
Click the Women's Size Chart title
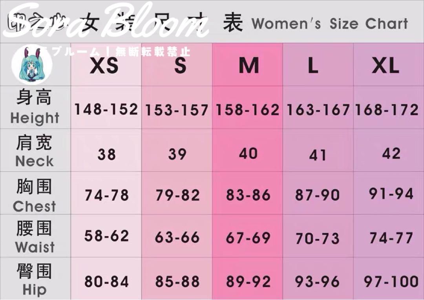(x=330, y=24)
